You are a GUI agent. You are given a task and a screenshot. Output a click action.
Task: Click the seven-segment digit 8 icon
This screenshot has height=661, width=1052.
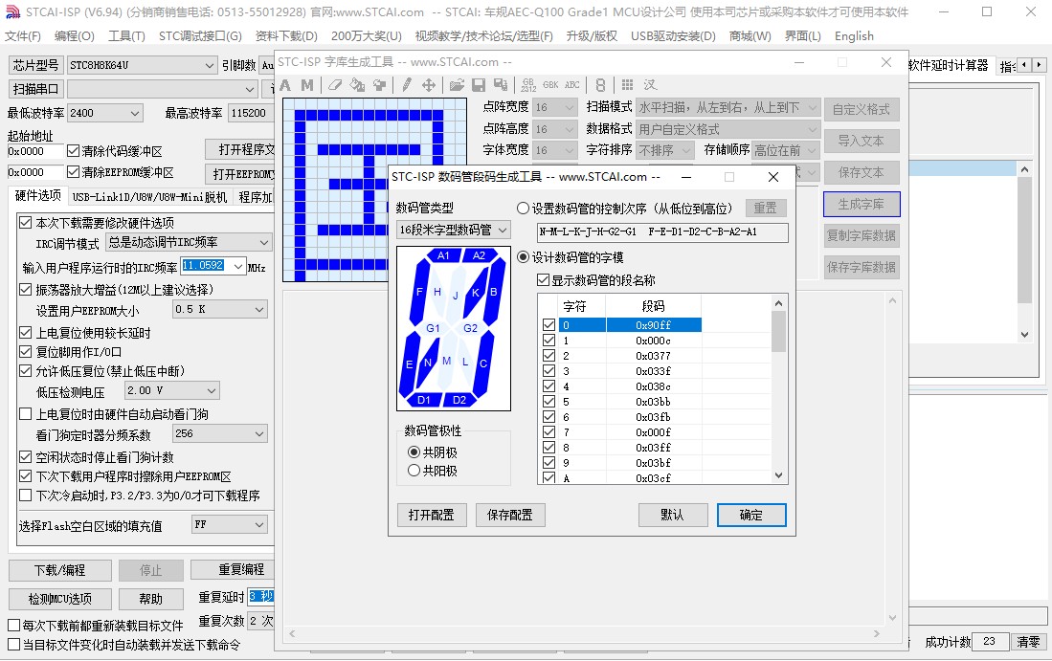600,85
